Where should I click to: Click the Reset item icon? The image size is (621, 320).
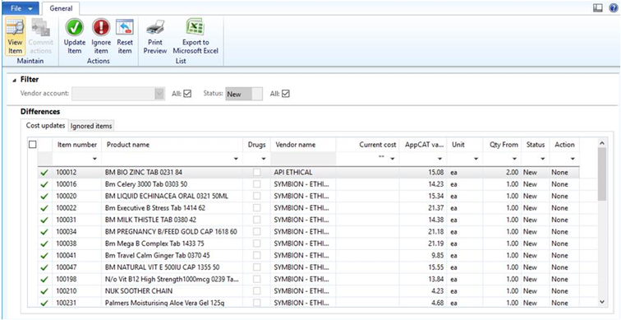coord(125,28)
